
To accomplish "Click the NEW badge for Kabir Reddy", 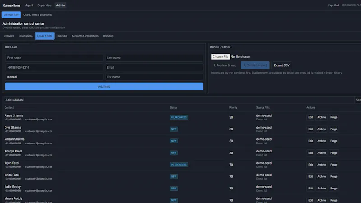I will tap(174, 188).
